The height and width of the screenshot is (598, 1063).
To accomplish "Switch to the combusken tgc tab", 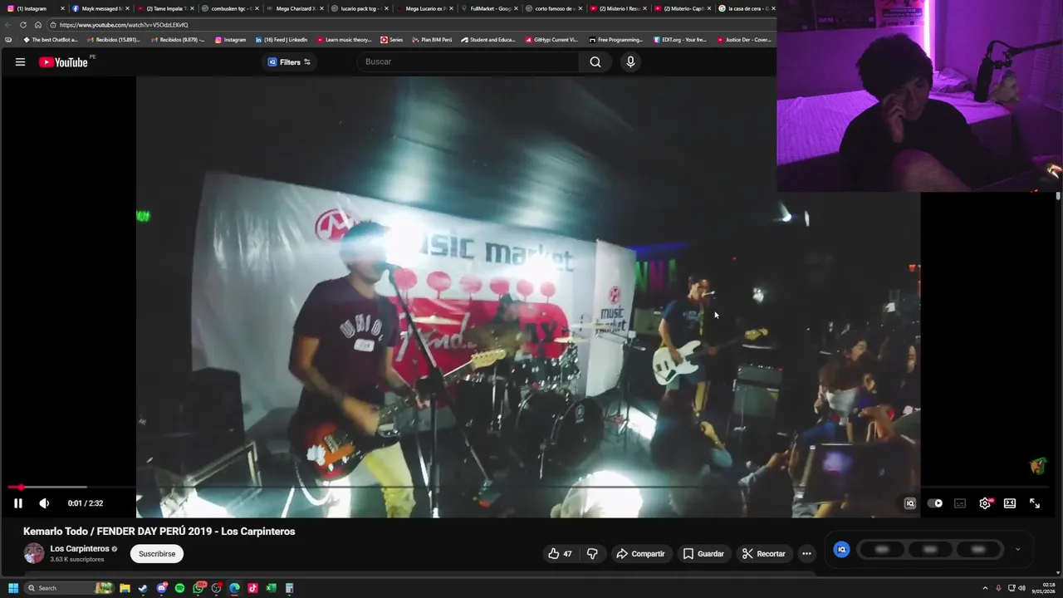I will (230, 8).
